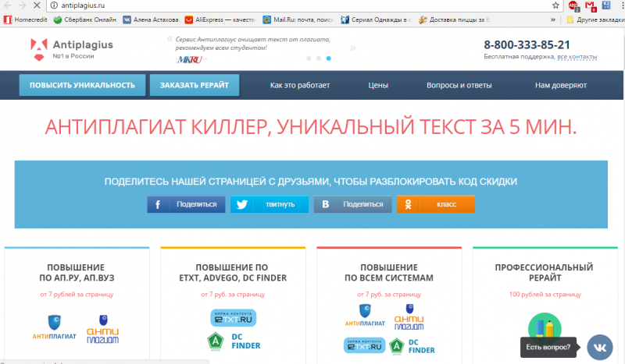Click ЗАКАЗАТЬ РЕРАЙТ button
625x364 pixels.
point(195,85)
